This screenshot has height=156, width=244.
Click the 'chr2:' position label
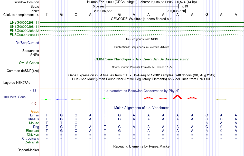point(35,11)
